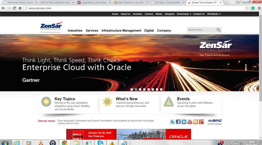Open the Facebook icon link
The height and width of the screenshot is (145, 262).
pos(178,122)
